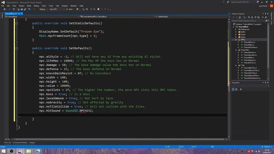Click the Solution Explorer View Code icon
The height and width of the screenshot is (154, 274).
pos(262,17)
